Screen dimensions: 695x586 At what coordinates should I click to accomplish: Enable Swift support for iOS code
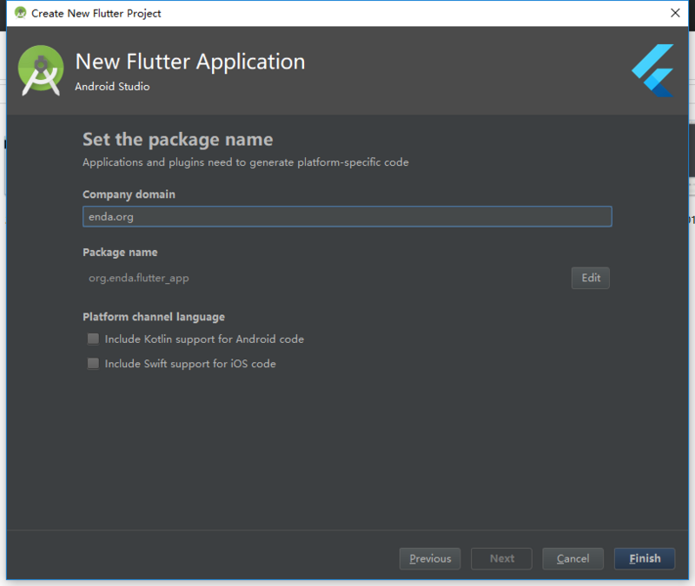[93, 364]
